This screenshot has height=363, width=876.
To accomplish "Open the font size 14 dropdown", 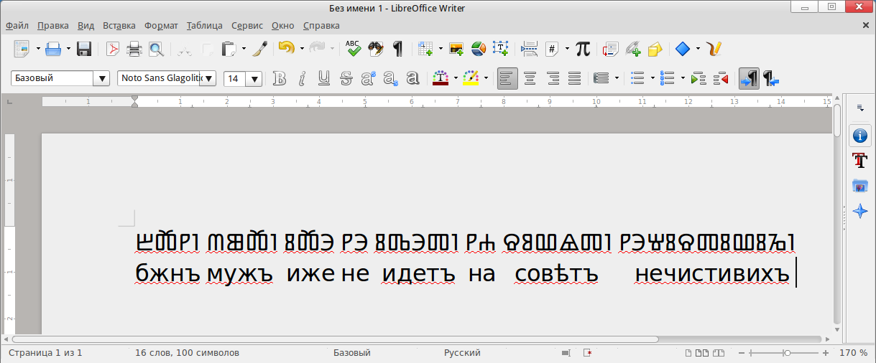I will coord(254,79).
